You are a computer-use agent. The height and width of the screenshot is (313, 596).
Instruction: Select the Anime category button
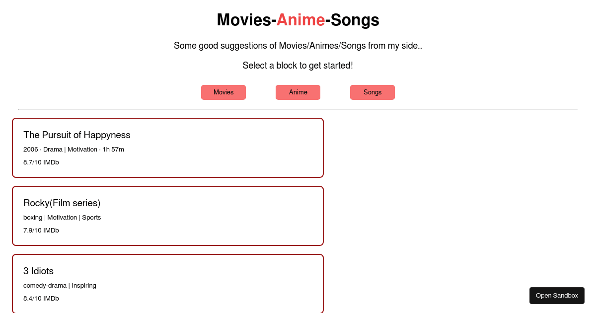[x=298, y=92]
